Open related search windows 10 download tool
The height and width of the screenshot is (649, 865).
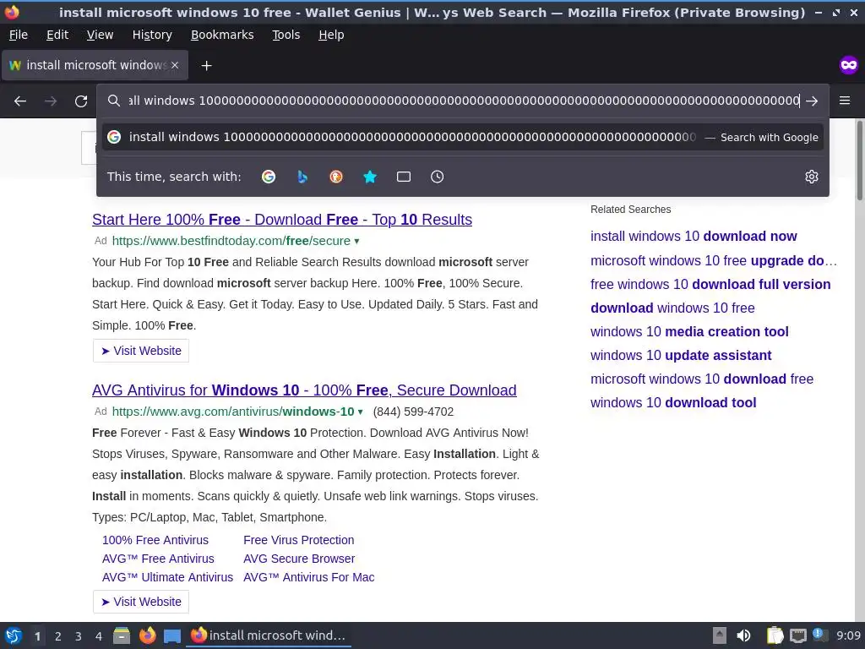pyautogui.click(x=673, y=403)
